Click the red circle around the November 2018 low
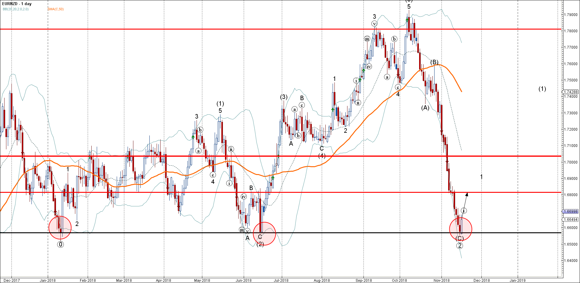The height and width of the screenshot is (283, 580). coord(461,229)
